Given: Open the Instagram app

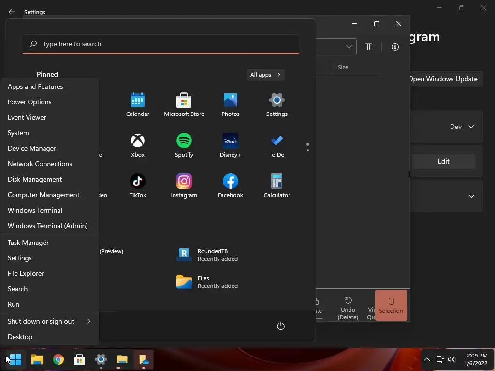Looking at the screenshot, I should coord(184,186).
